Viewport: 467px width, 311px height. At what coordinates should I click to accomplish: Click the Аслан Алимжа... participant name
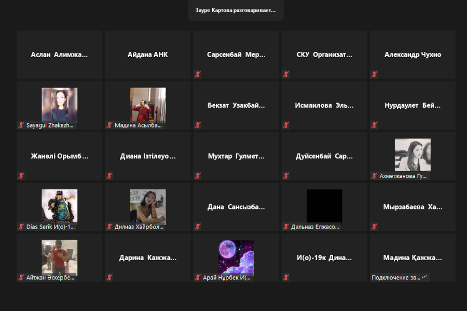[59, 55]
